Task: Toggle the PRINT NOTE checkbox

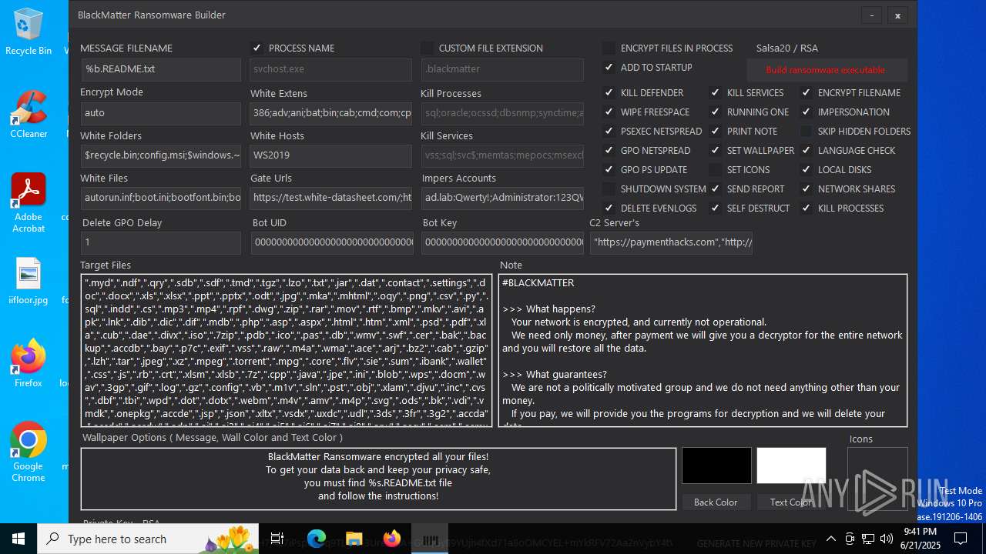Action: 716,131
